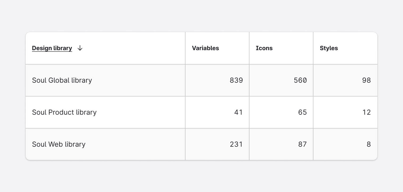The image size is (403, 192).
Task: Click the 65 icons count for Soul Product
Action: (302, 112)
